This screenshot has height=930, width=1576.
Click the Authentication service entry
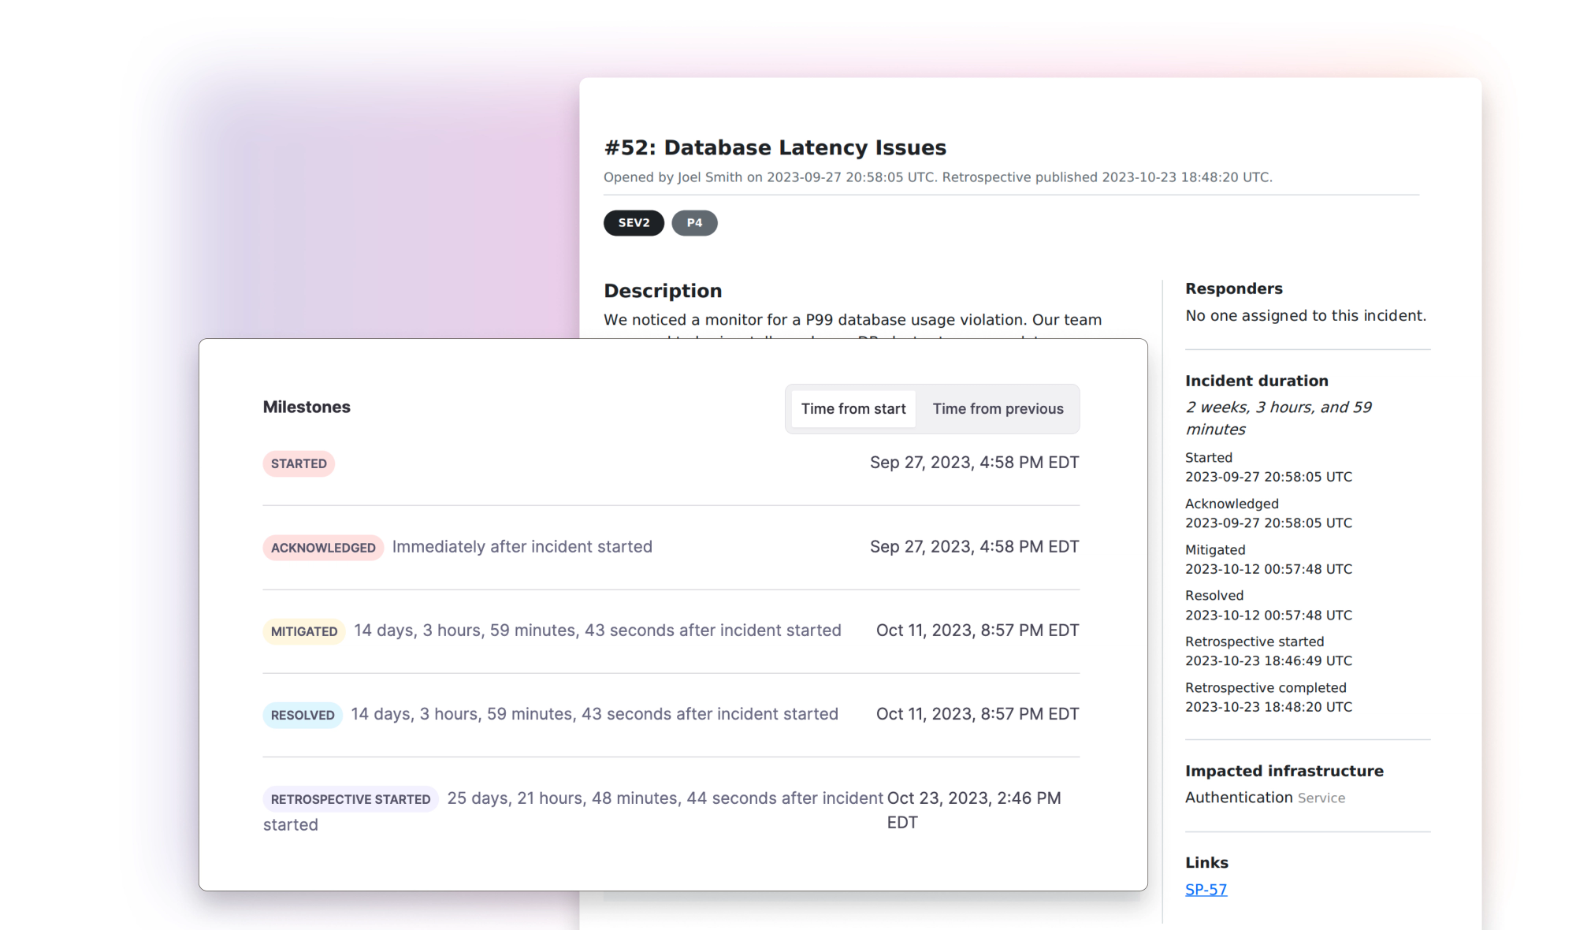click(1239, 798)
